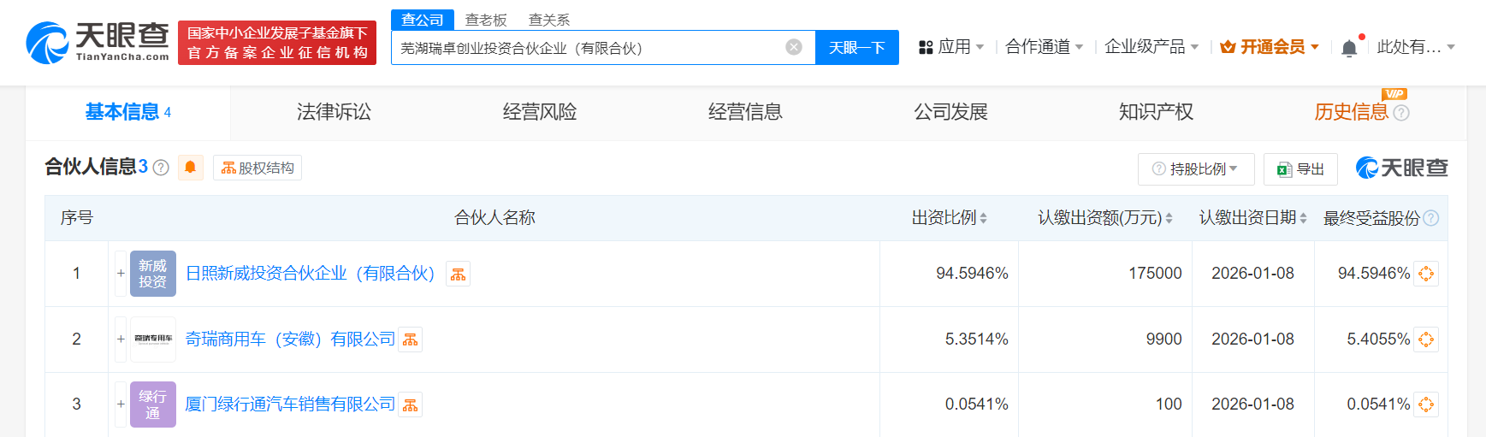Image resolution: width=1486 pixels, height=437 pixels.
Task: View beneficiary path icon for 94.5946% row
Action: tap(1426, 274)
